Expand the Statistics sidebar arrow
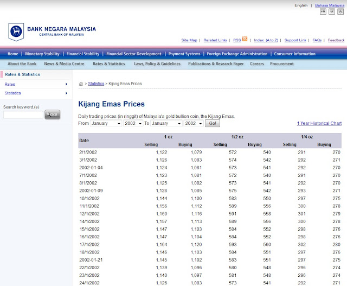This screenshot has width=347, height=286. click(x=66, y=93)
